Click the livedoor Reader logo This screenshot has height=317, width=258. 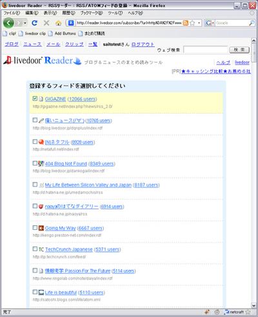(43, 61)
